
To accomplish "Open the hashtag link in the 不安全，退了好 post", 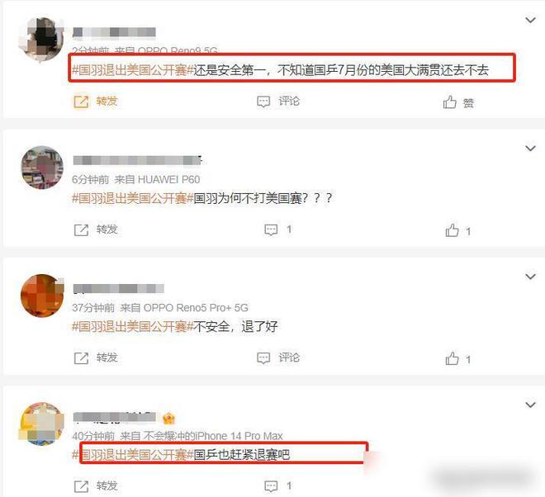I will click(x=132, y=327).
